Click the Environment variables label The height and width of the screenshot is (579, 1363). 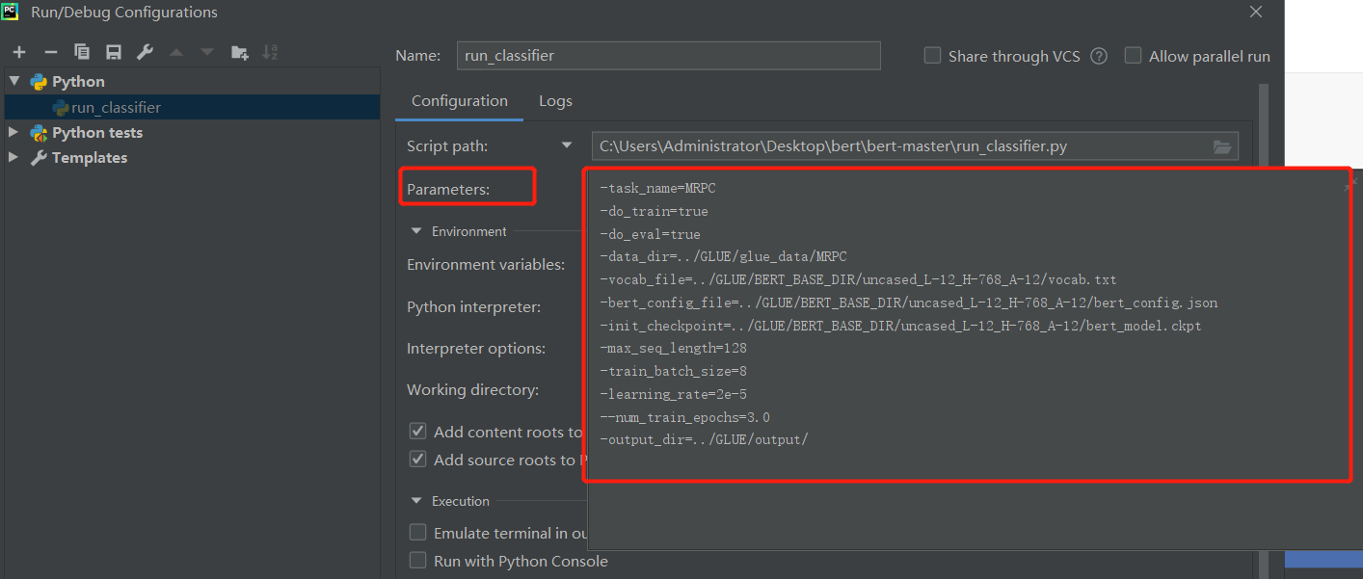pos(486,264)
